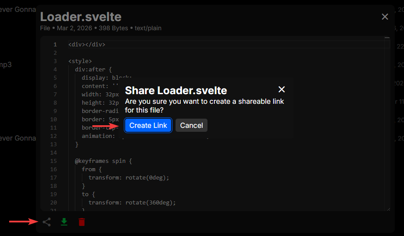
Task: Grab the code editor resize handle
Action: tap(387, 209)
